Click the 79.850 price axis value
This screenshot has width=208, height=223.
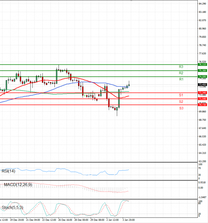[x=202, y=37]
